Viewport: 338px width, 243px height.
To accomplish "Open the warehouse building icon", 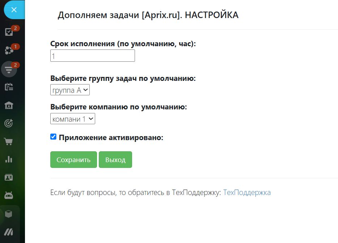I will 9,105.
